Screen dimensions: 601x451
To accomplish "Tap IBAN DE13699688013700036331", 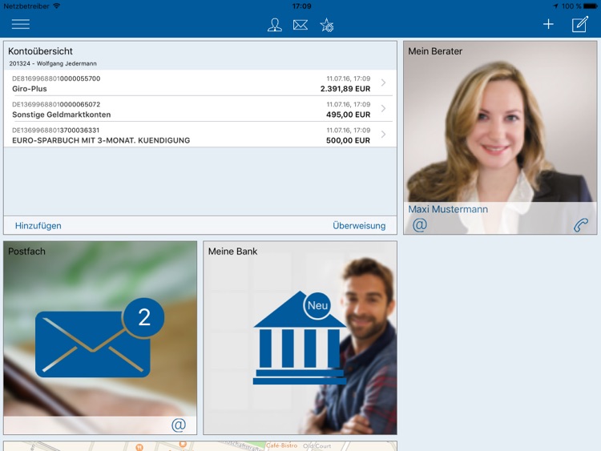I will point(55,131).
